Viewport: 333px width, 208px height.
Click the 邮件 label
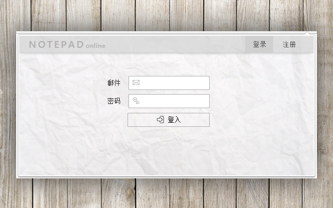[114, 83]
